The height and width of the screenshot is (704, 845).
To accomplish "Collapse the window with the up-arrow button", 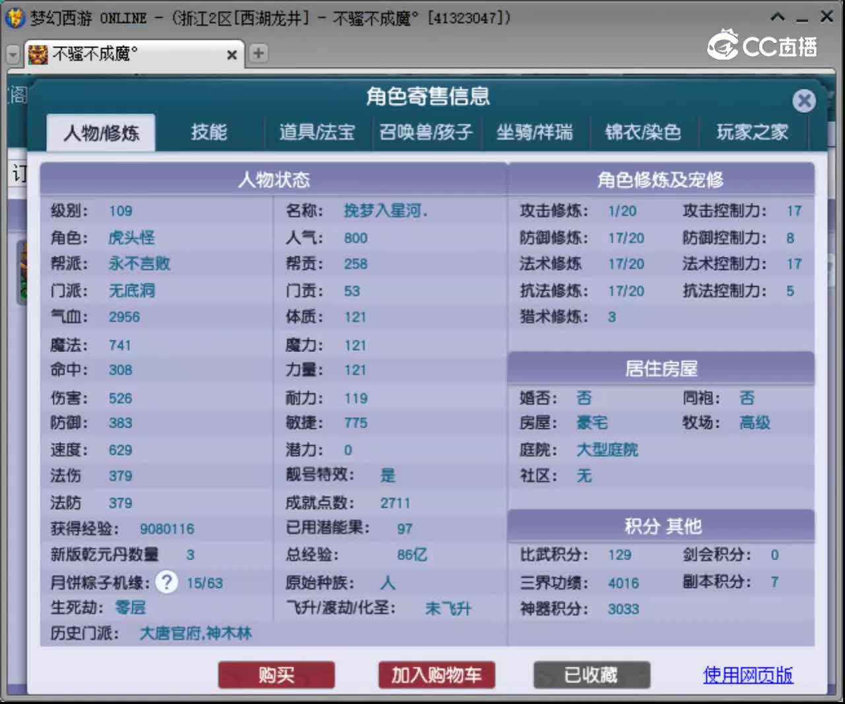I will pos(778,17).
